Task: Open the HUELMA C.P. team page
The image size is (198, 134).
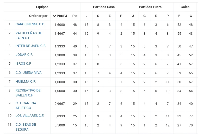Action: pyautogui.click(x=26, y=81)
